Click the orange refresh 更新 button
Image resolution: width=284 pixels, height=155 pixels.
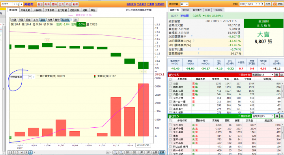pos(278,4)
